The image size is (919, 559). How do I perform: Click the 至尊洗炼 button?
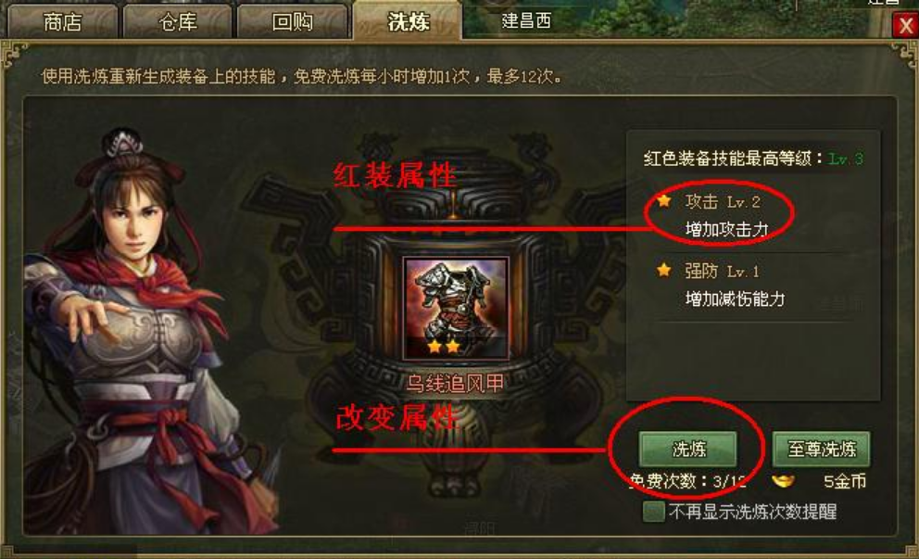point(821,450)
